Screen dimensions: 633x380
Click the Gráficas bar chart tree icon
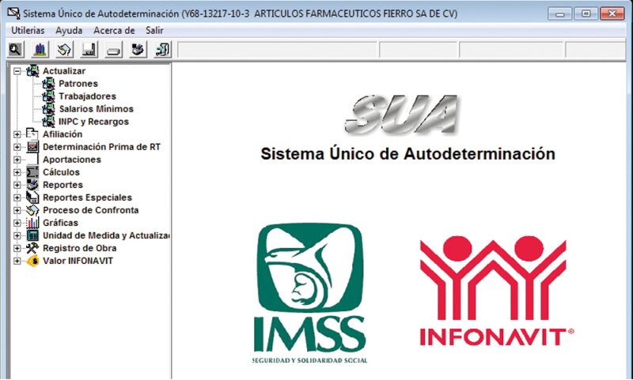pyautogui.click(x=32, y=223)
